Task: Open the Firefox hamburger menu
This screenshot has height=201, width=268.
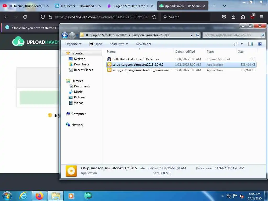Action: [x=262, y=17]
